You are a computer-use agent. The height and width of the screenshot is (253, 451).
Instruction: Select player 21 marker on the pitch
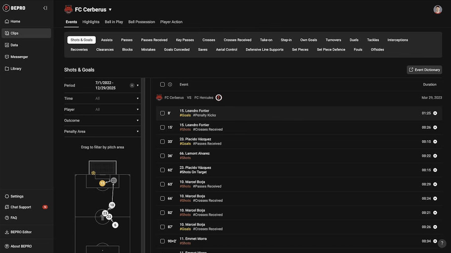point(114,180)
